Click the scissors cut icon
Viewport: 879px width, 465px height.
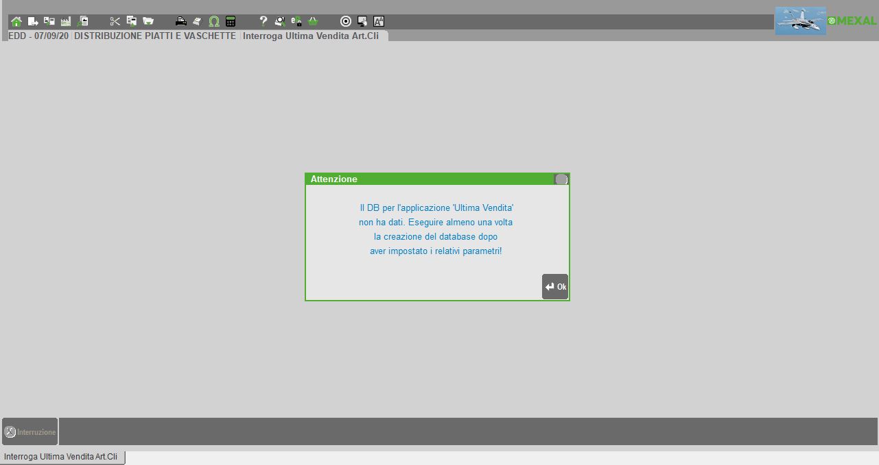(115, 21)
